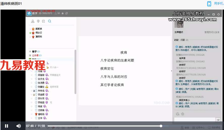Mute the video with speaker icon
This screenshot has width=224, height=130.
pyautogui.click(x=18, y=126)
